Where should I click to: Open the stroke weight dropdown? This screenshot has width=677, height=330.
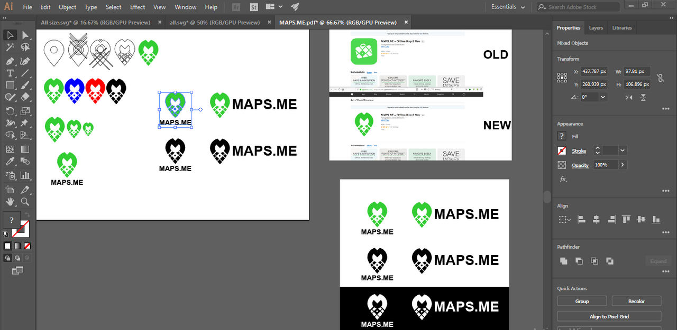pos(622,150)
